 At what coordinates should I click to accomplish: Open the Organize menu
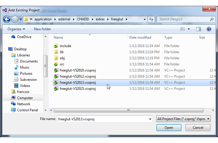16,29
